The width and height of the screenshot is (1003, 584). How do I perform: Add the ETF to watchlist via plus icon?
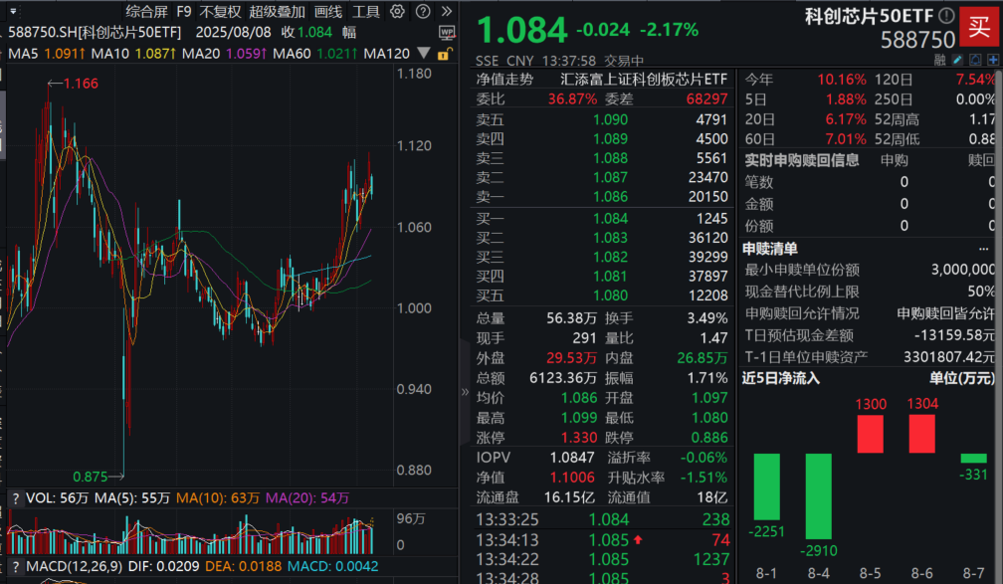point(993,60)
